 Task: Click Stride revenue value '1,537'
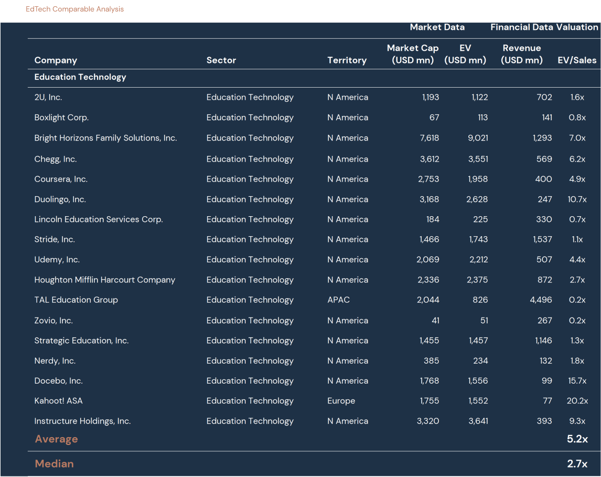(542, 239)
